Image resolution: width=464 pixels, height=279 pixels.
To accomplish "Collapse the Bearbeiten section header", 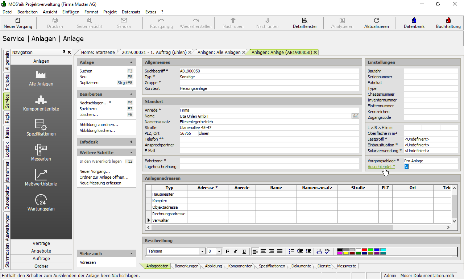I will tap(107, 94).
